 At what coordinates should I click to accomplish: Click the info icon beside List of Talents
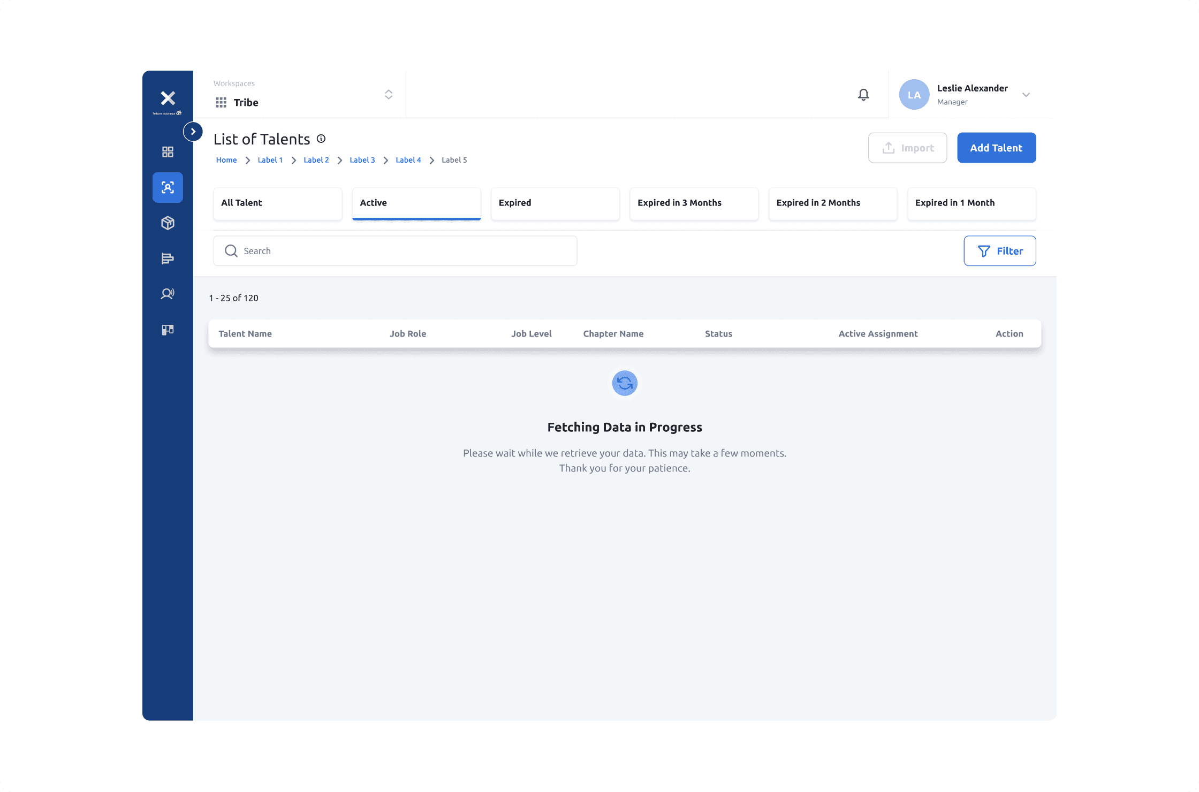pyautogui.click(x=321, y=139)
